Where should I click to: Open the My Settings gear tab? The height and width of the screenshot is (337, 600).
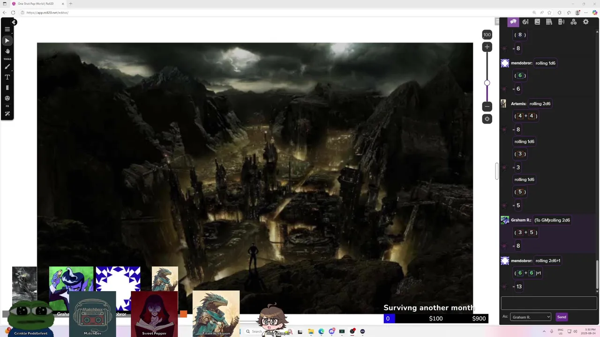click(585, 22)
